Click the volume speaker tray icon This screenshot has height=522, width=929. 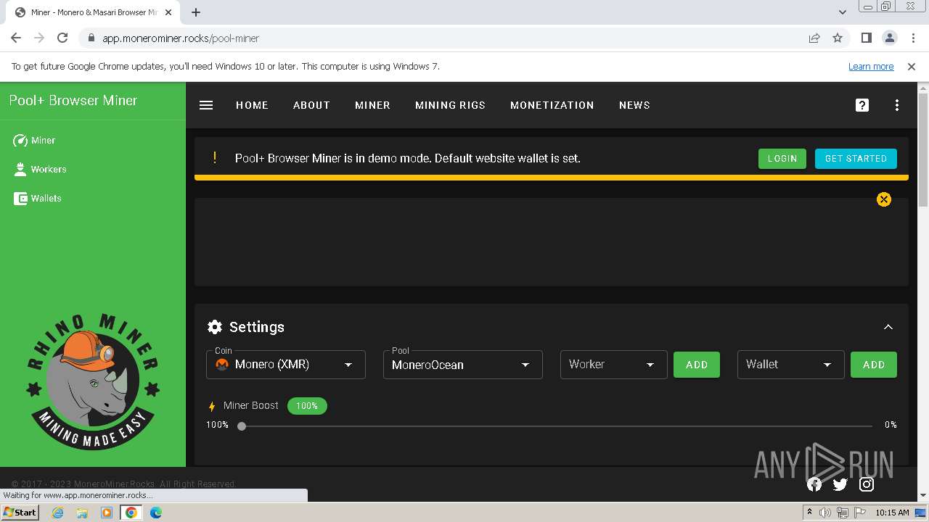click(825, 513)
